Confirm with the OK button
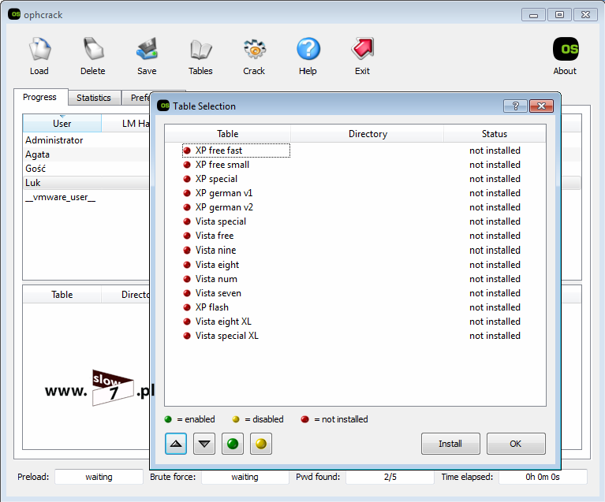 [x=516, y=444]
